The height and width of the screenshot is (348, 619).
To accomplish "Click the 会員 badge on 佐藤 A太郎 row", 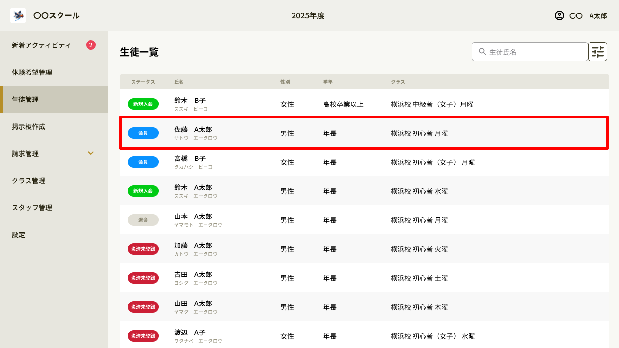I will (143, 133).
